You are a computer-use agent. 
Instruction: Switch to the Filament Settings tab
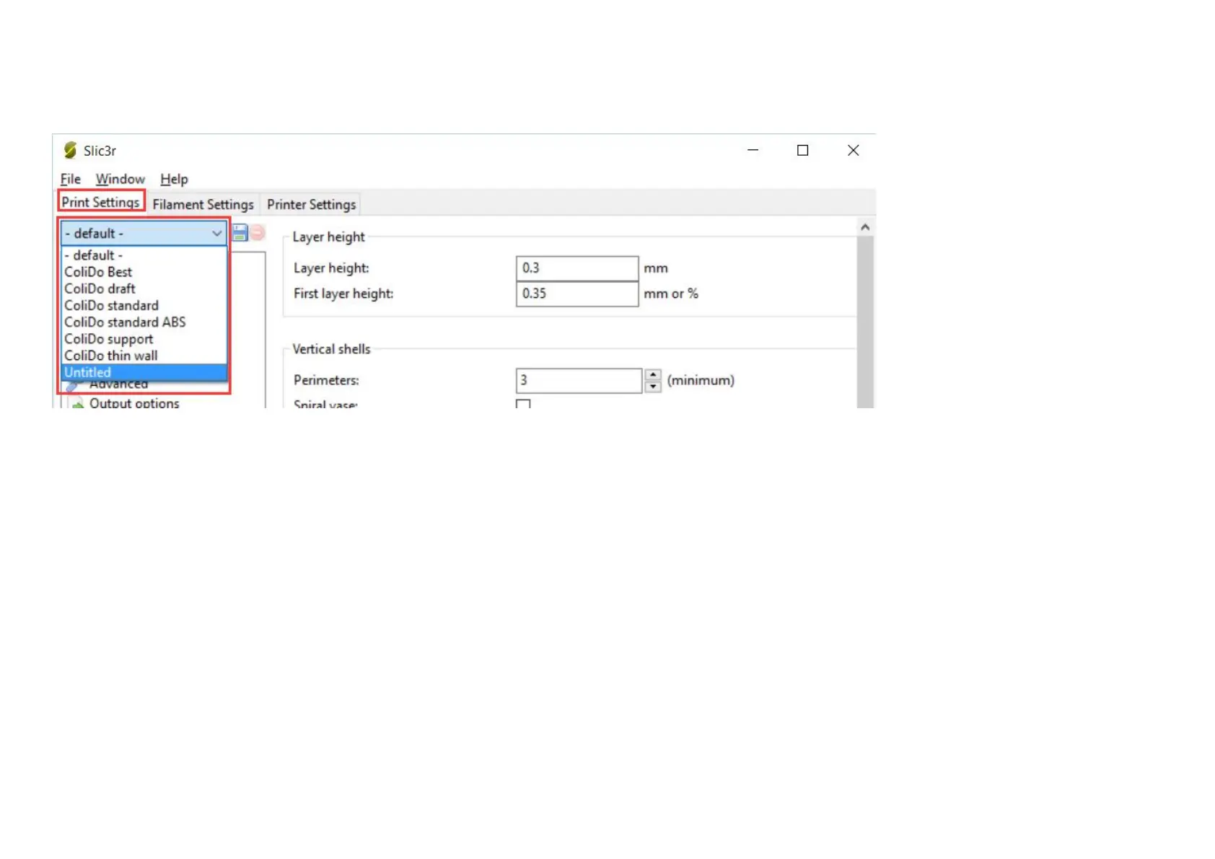[203, 205]
